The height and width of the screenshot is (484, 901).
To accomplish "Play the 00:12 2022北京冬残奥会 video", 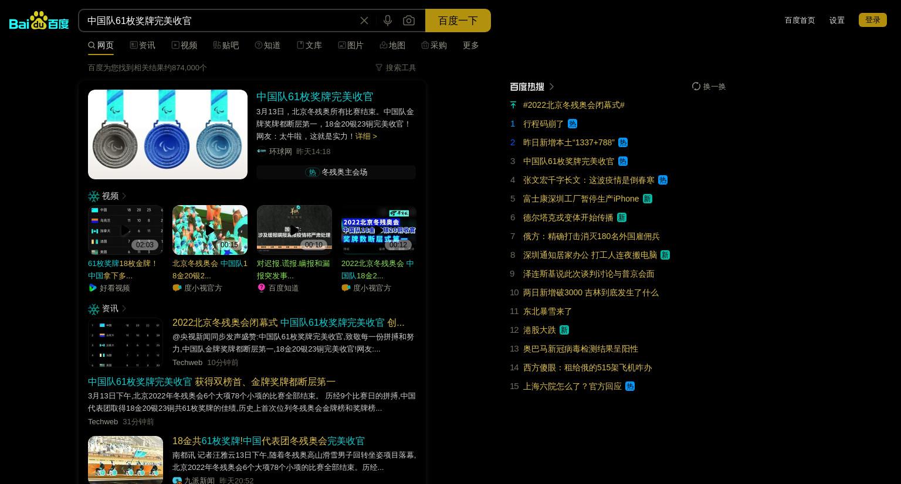I will point(379,230).
